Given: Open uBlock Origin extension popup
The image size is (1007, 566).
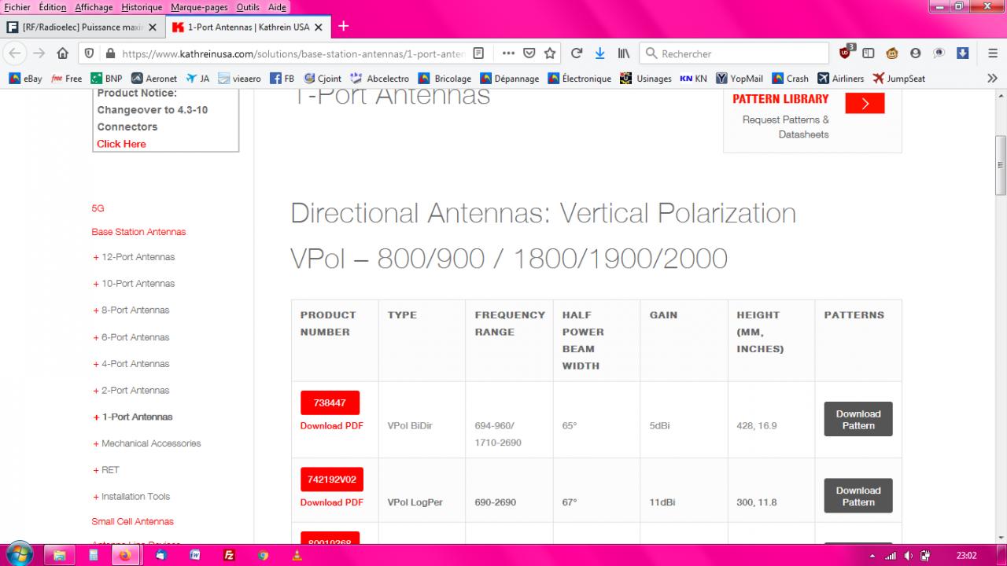Looking at the screenshot, I should click(846, 53).
